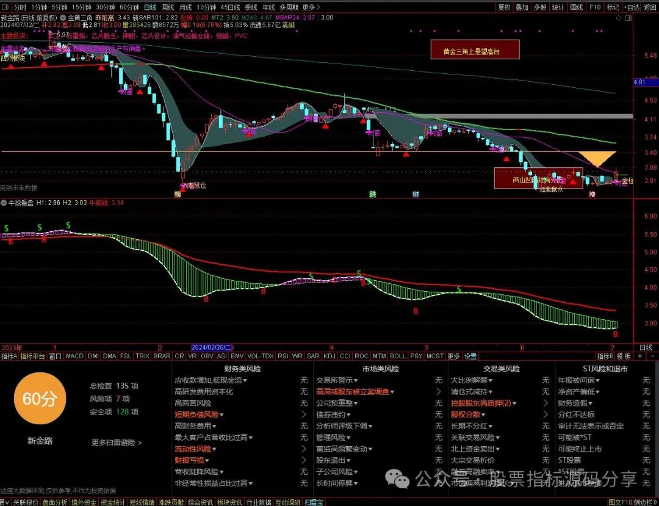Open the F10 company info
The height and width of the screenshot is (506, 659).
click(x=595, y=7)
